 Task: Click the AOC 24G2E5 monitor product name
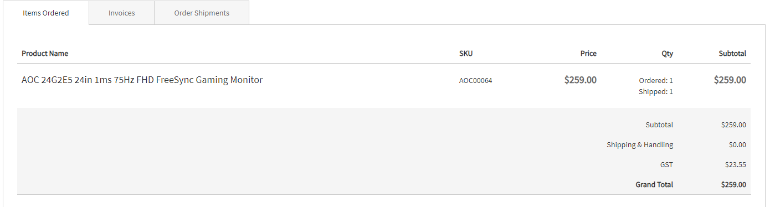tap(142, 80)
